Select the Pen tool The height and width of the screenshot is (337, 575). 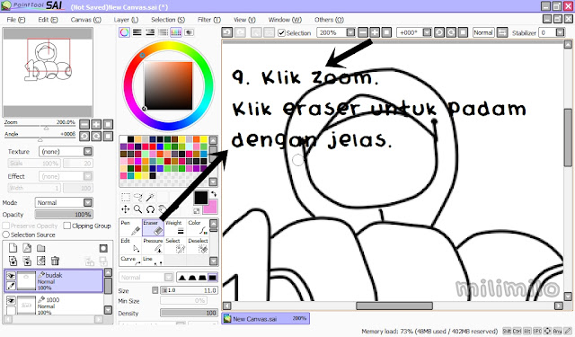[130, 227]
